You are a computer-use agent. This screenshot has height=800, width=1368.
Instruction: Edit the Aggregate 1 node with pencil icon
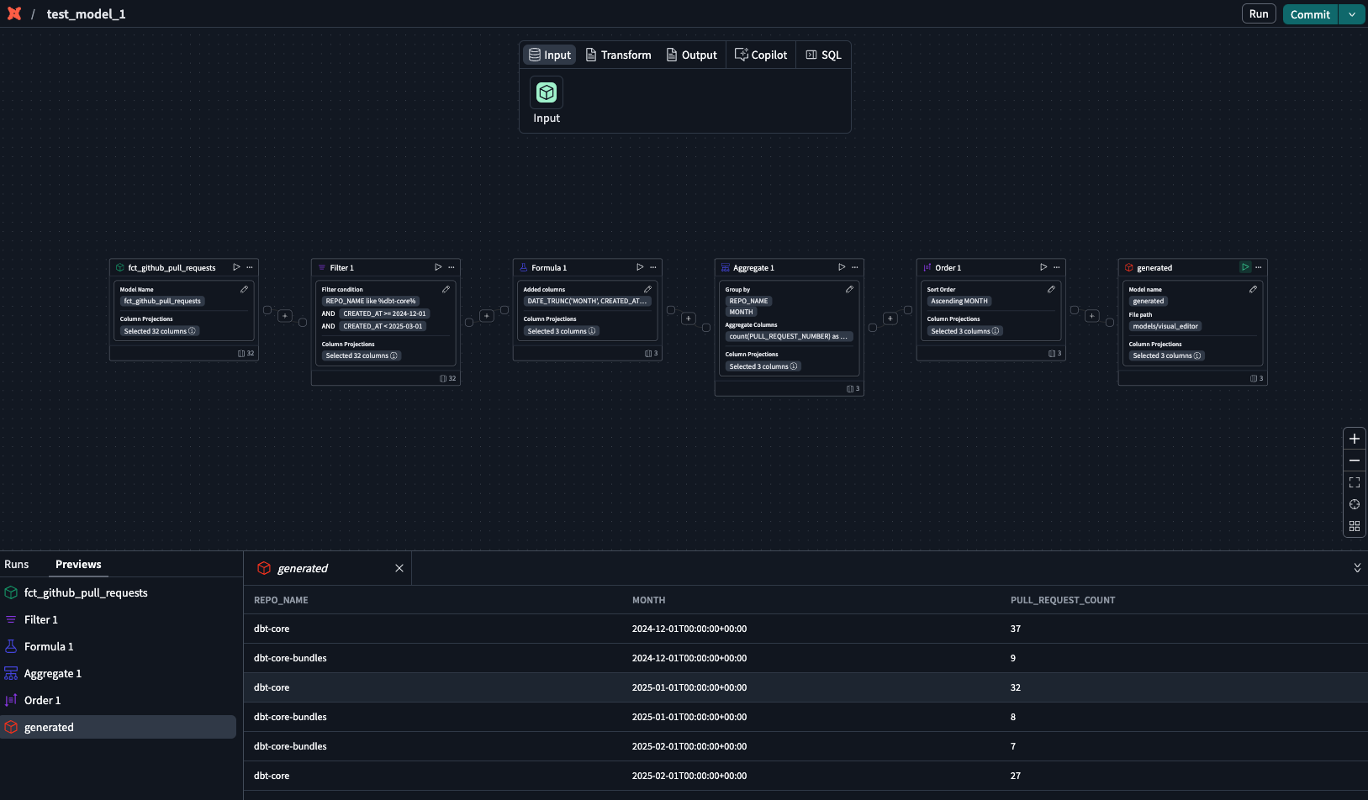pyautogui.click(x=849, y=289)
